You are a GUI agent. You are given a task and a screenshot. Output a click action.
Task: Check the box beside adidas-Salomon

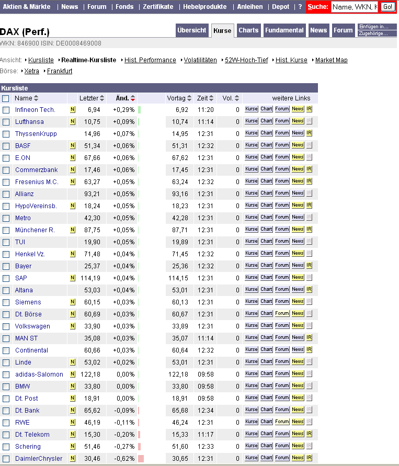(6, 374)
